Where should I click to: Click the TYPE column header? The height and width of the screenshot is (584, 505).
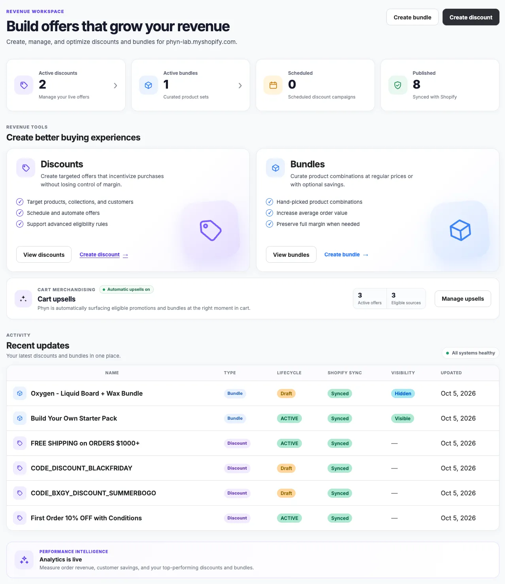pyautogui.click(x=230, y=373)
